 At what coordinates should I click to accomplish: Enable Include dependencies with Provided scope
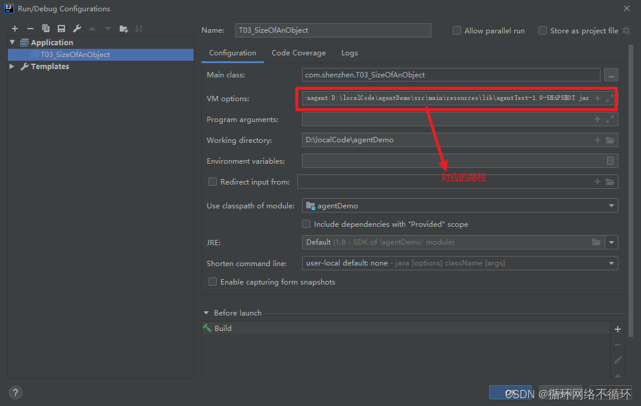click(306, 224)
